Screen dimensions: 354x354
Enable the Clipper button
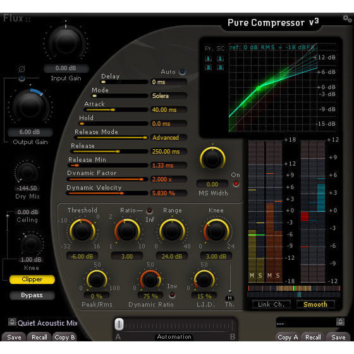click(32, 279)
